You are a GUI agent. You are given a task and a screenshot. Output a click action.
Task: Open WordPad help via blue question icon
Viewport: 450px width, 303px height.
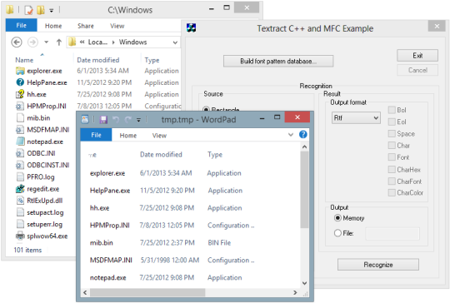[x=303, y=135]
